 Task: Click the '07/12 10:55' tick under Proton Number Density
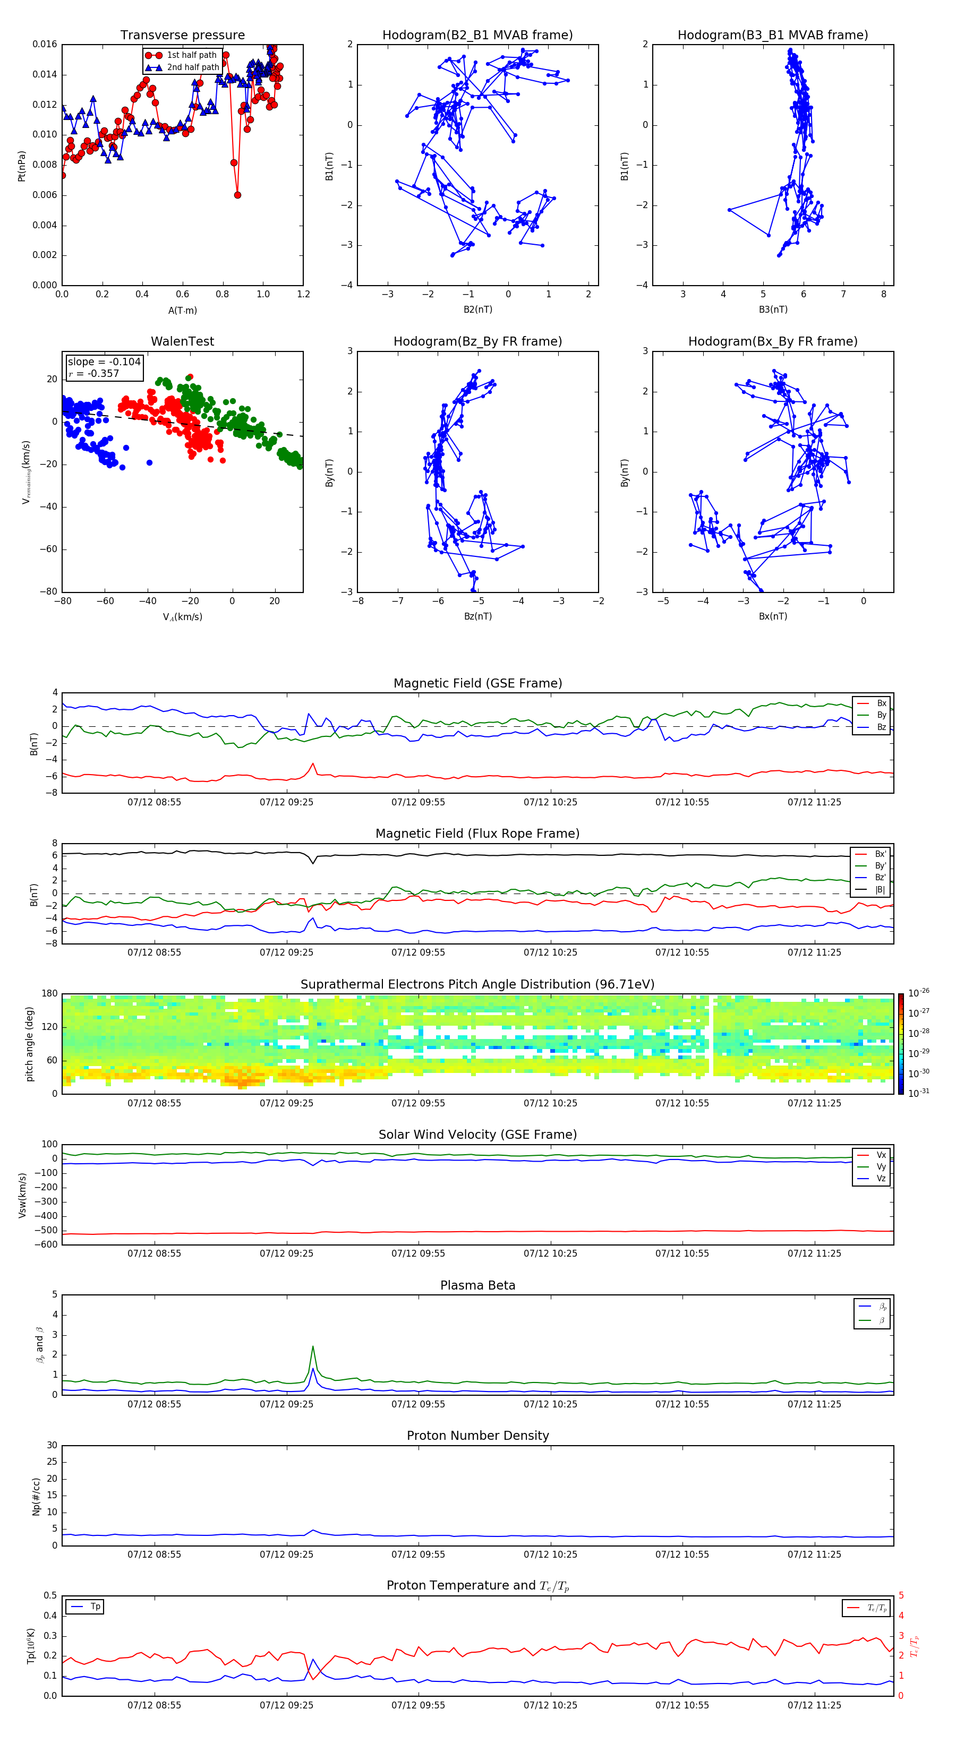point(682,1554)
